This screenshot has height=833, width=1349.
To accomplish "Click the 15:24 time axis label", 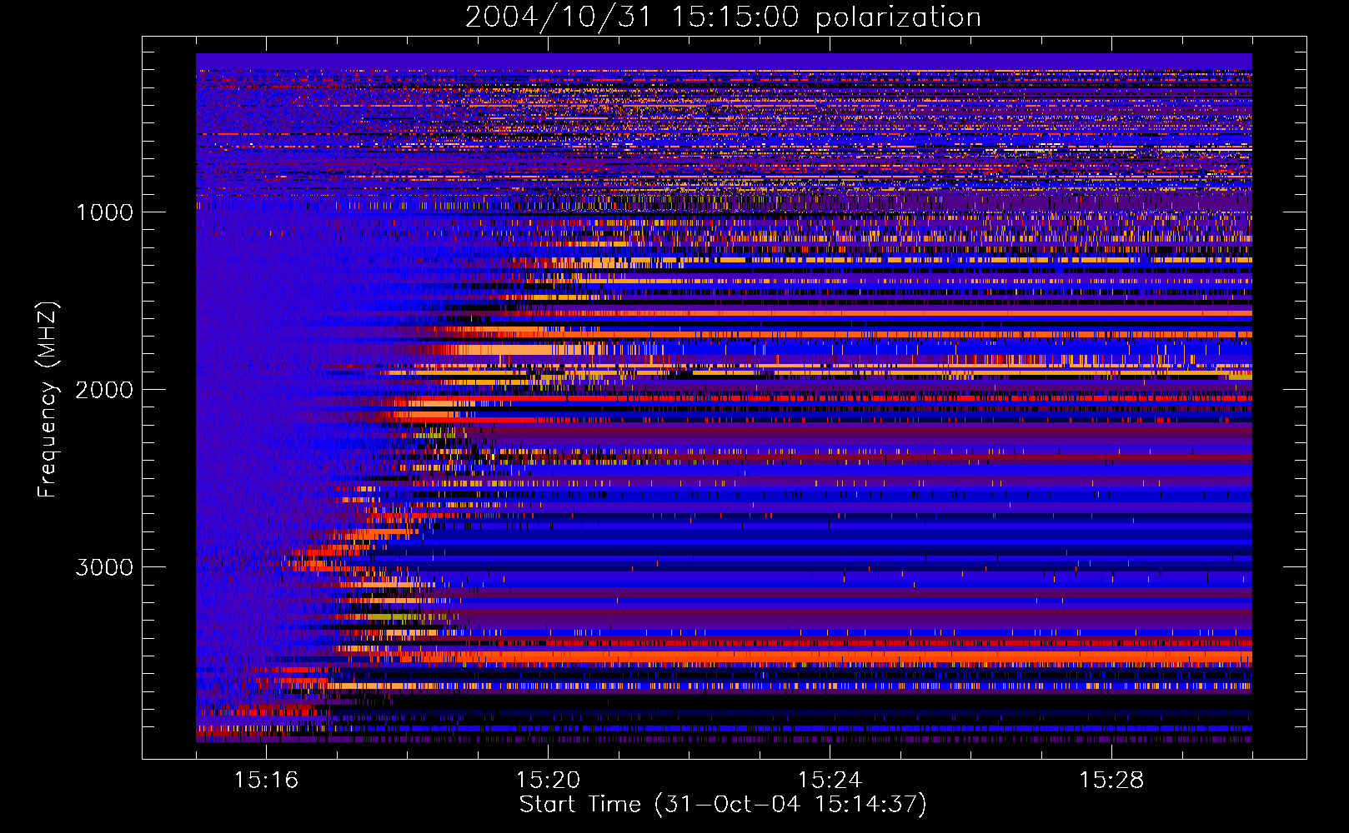I will point(830,780).
